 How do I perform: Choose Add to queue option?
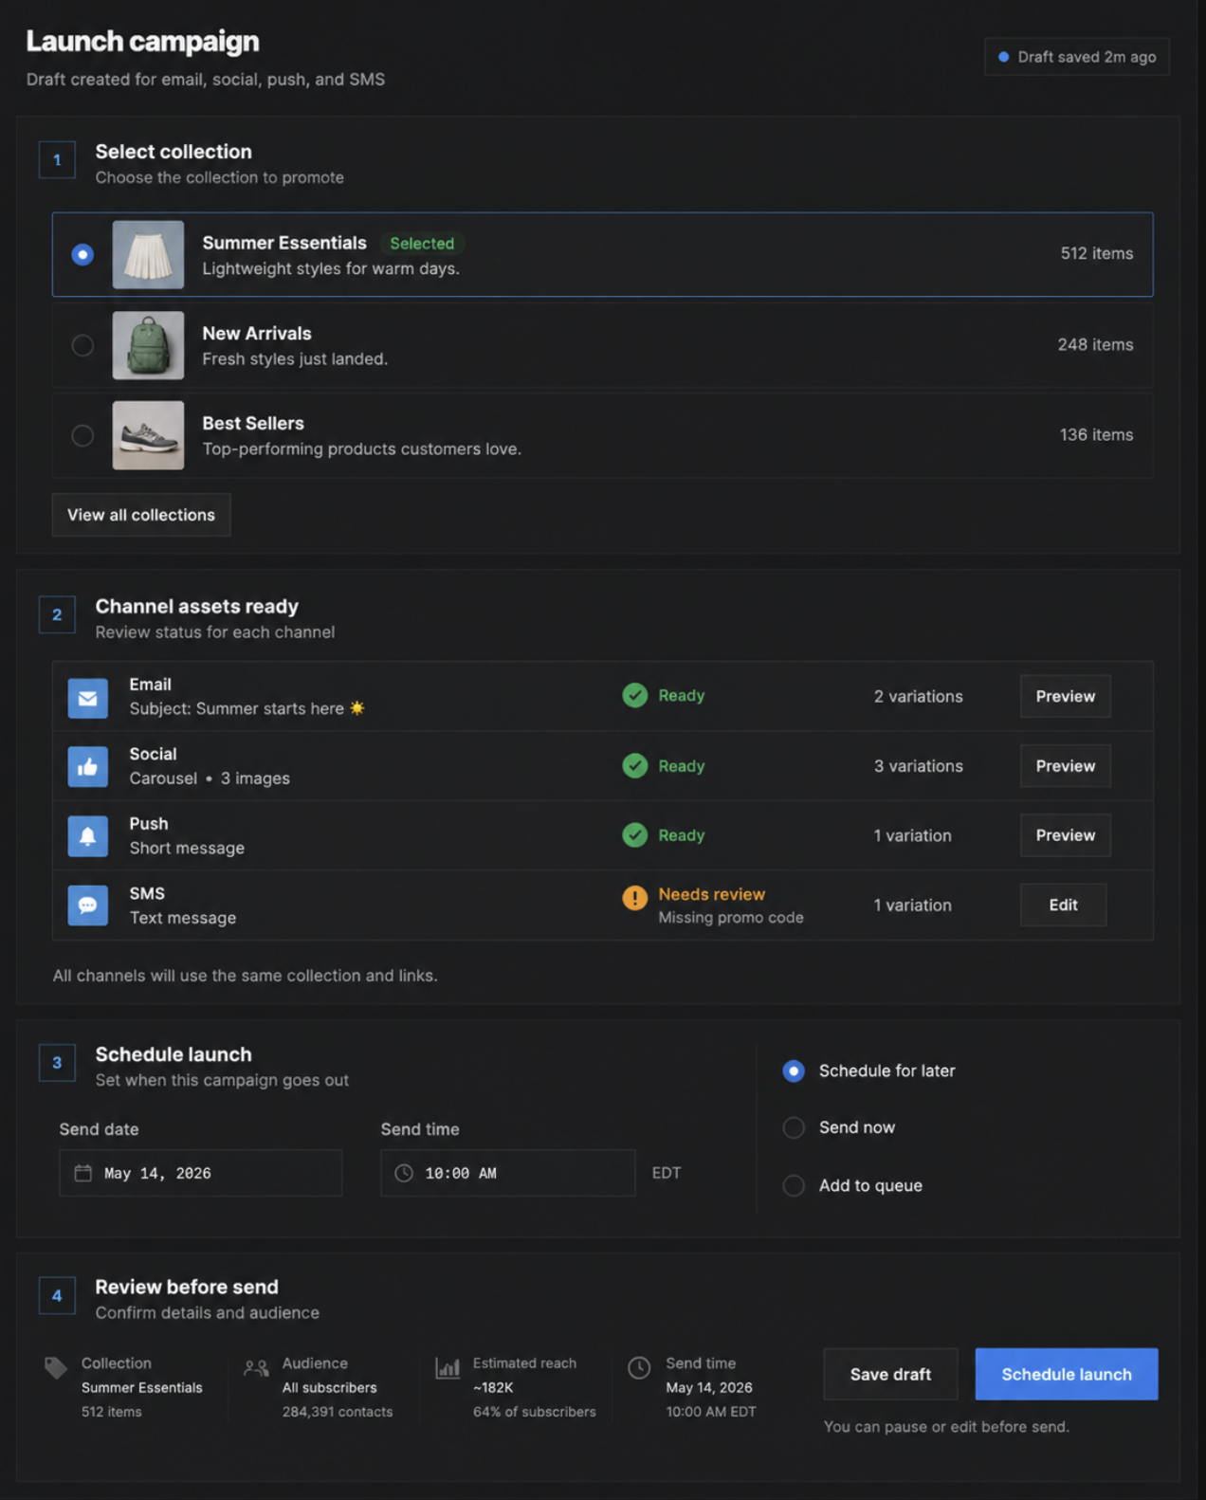coord(794,1185)
